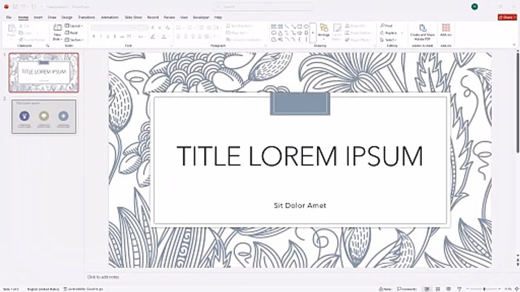Open the Select dropdown in Editing
Image resolution: width=520 pixels, height=292 pixels.
coord(388,40)
